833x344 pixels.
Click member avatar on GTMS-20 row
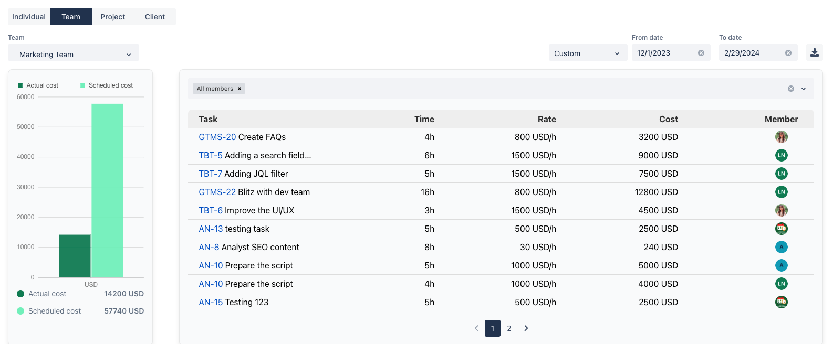click(x=781, y=137)
